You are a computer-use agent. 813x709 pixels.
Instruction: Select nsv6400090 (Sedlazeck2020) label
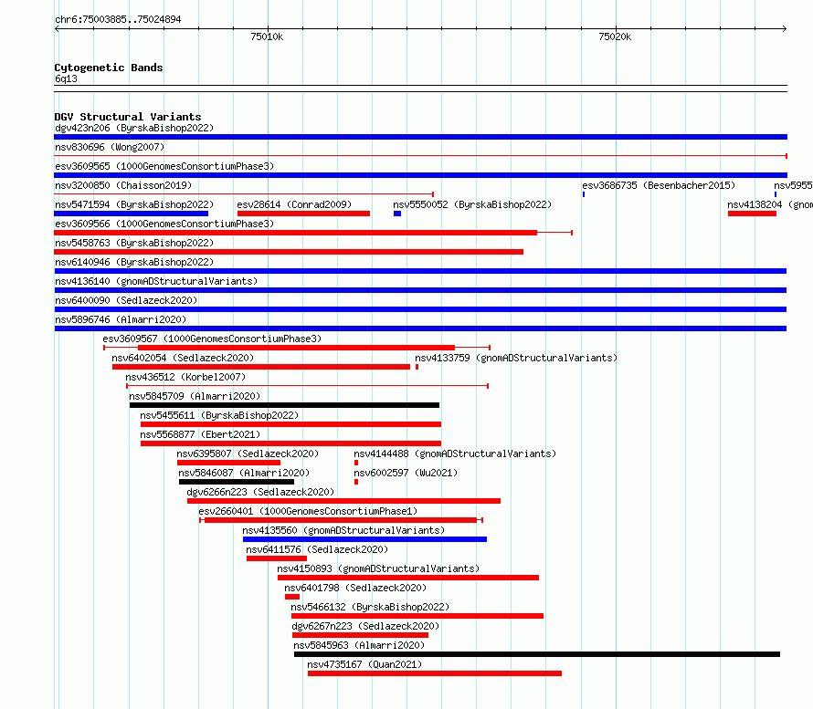click(126, 300)
